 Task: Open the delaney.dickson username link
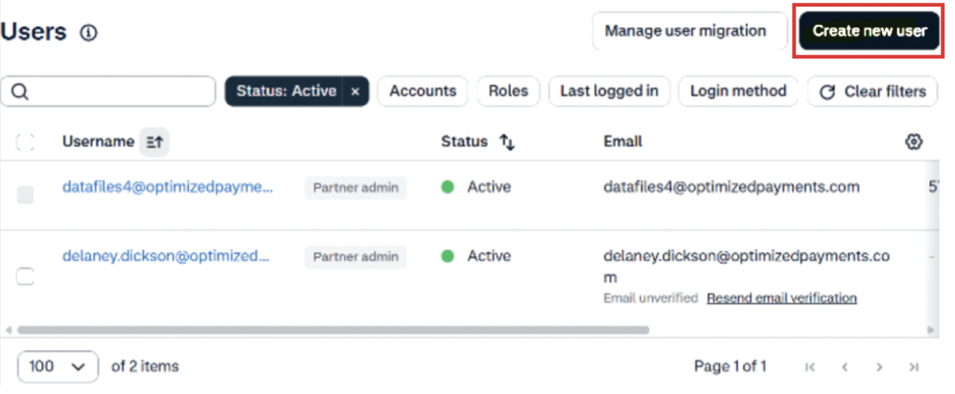point(166,256)
